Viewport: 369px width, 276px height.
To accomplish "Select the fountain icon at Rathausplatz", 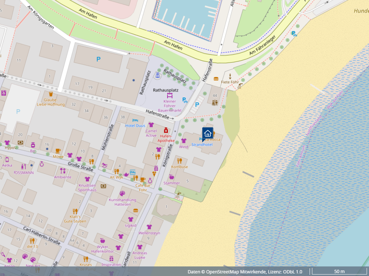I will coord(158,75).
